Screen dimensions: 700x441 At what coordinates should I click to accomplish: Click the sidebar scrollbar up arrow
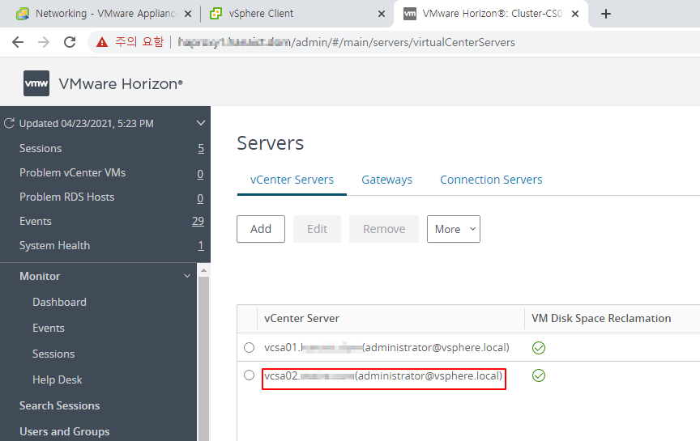pos(203,270)
